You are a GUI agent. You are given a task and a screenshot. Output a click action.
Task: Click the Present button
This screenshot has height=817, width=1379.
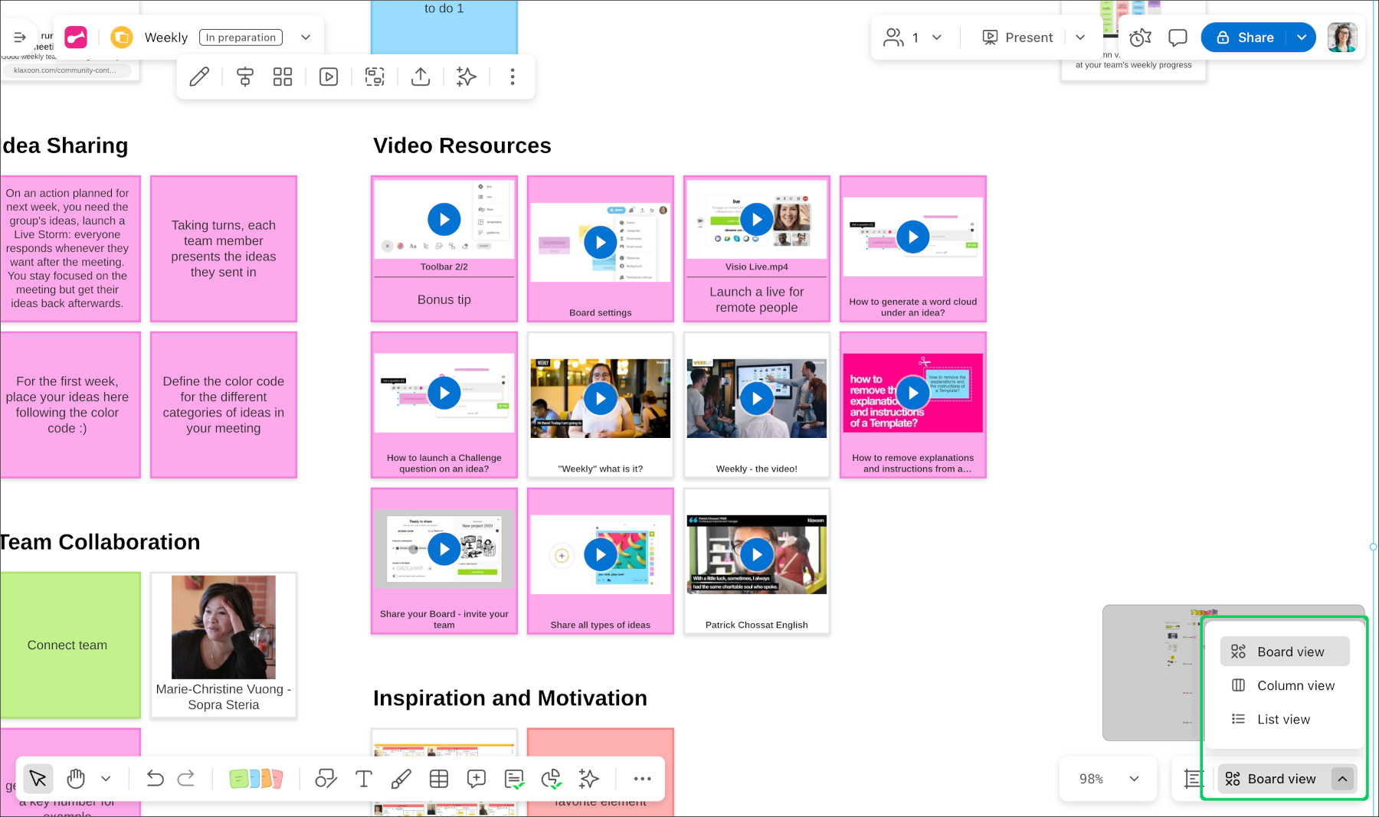click(1017, 38)
